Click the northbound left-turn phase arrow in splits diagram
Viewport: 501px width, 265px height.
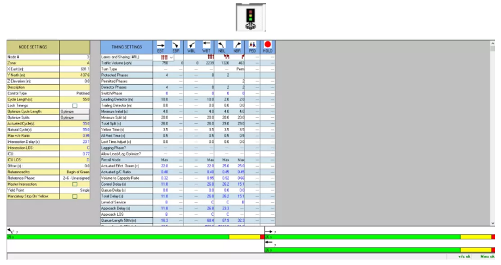pyautogui.click(x=11, y=231)
